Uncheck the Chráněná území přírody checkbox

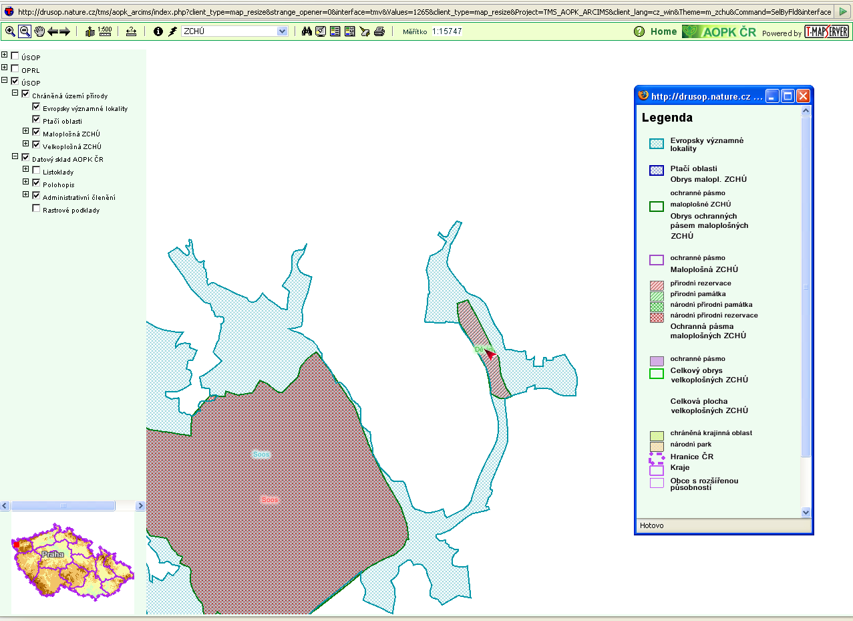tap(26, 94)
